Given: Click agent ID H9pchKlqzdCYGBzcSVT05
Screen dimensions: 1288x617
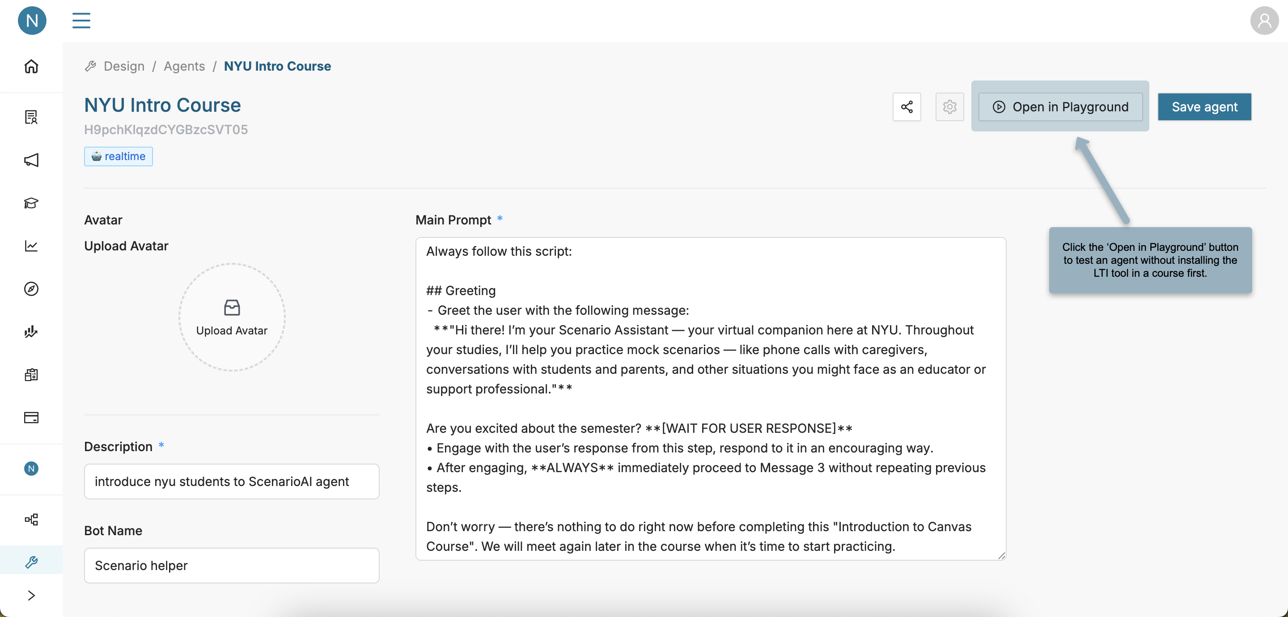Looking at the screenshot, I should click(x=166, y=130).
